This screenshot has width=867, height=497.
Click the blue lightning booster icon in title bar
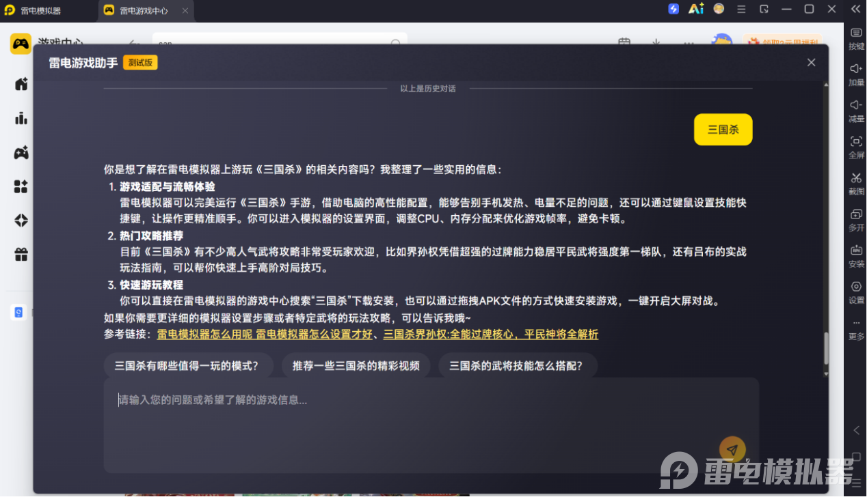click(x=673, y=9)
